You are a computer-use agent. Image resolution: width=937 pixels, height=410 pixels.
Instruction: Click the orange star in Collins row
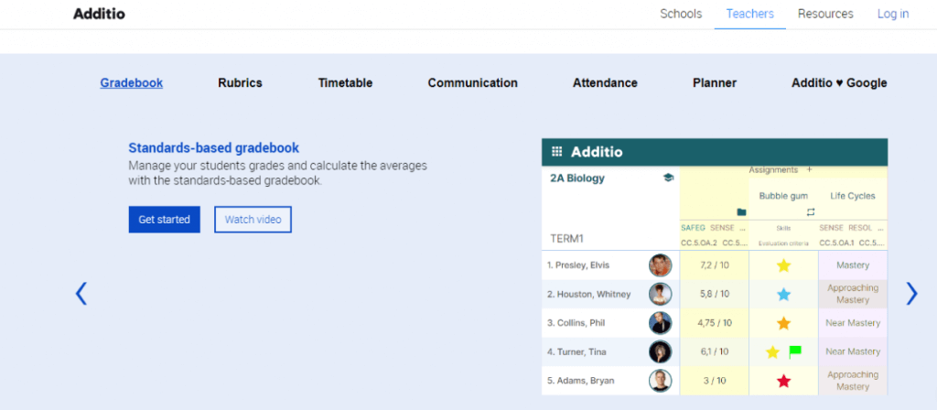coord(783,323)
